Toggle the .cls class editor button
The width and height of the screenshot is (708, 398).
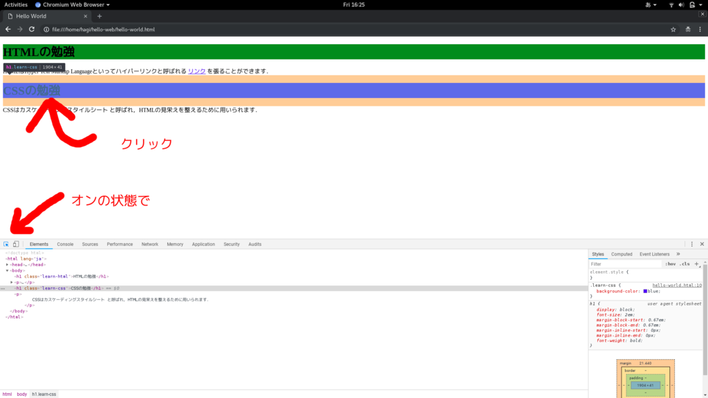point(685,264)
